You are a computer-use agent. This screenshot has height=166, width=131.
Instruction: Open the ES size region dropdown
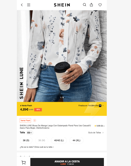click(30, 133)
